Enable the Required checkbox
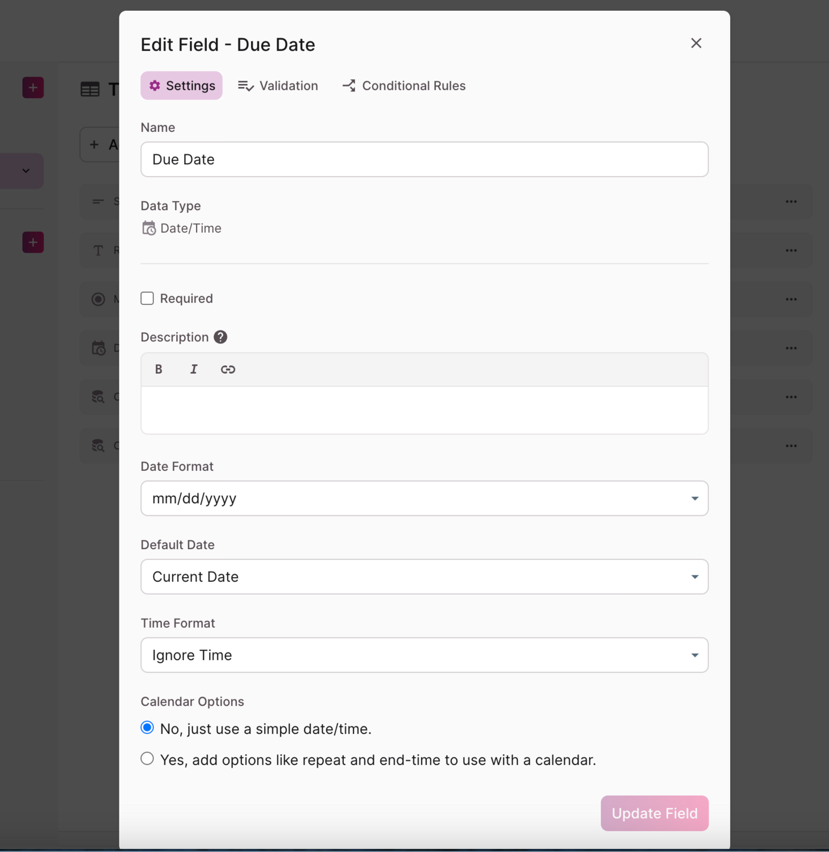This screenshot has height=852, width=829. click(147, 298)
